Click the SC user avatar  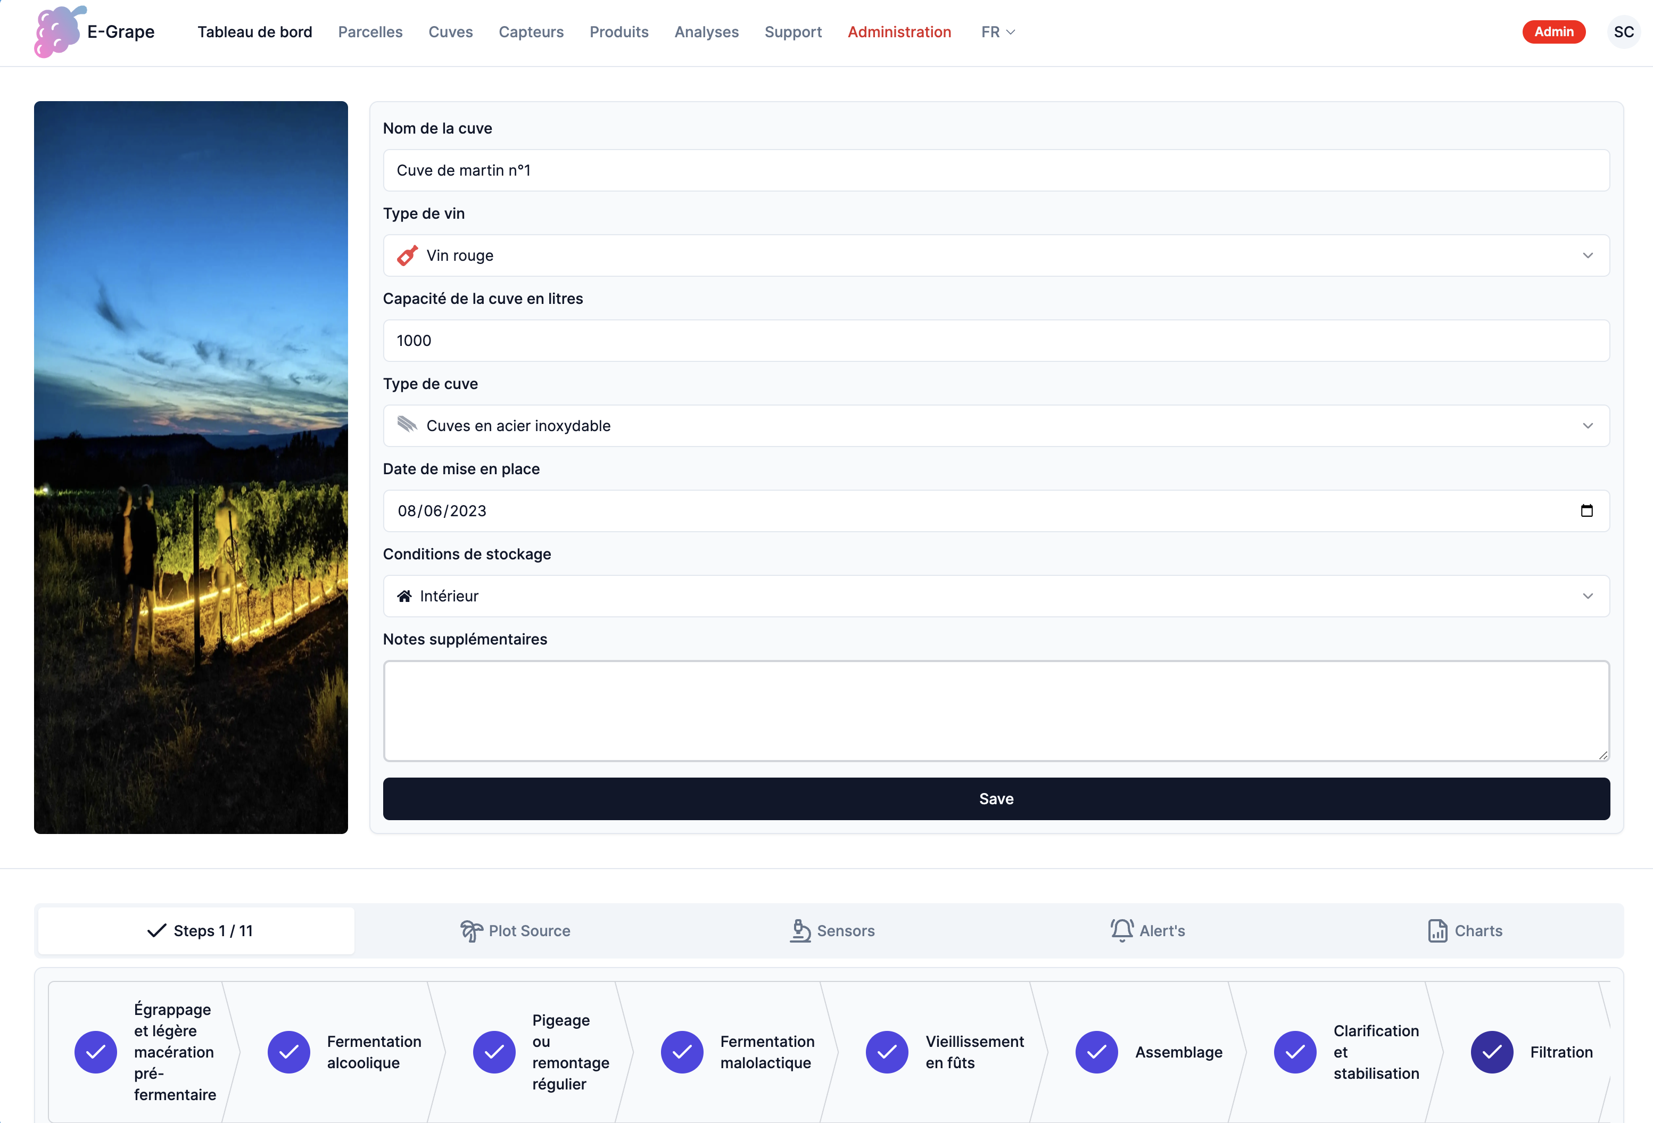point(1624,32)
